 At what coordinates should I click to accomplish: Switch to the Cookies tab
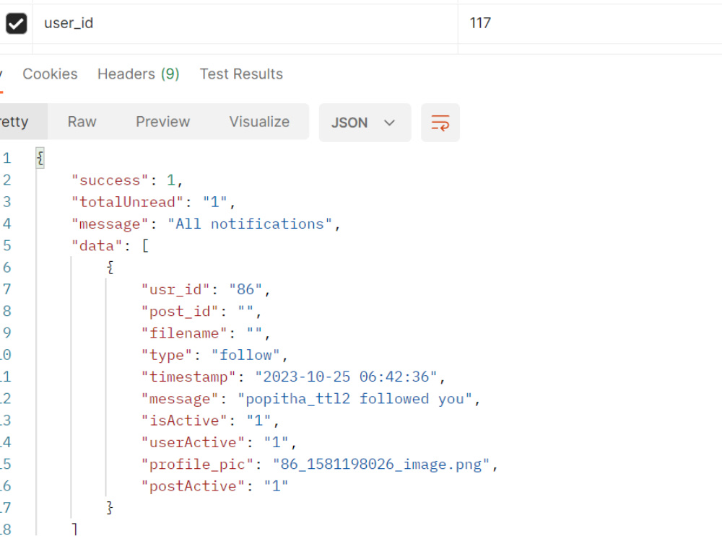click(51, 74)
